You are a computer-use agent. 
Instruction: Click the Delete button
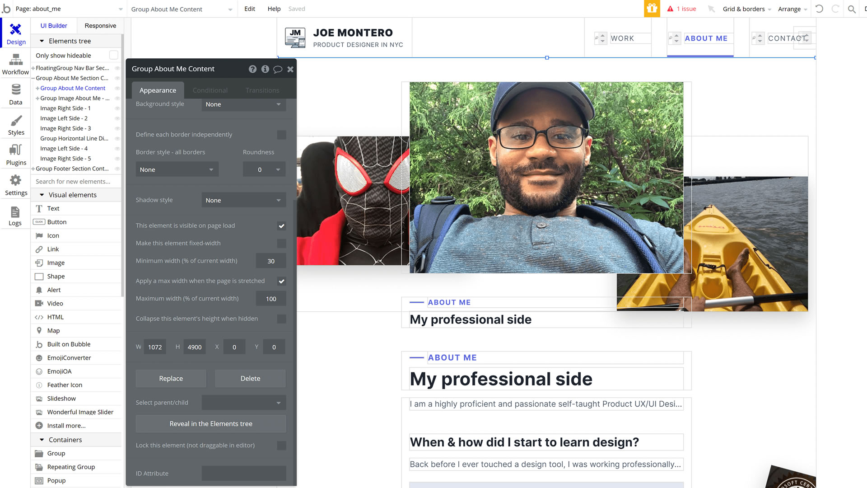(x=250, y=379)
